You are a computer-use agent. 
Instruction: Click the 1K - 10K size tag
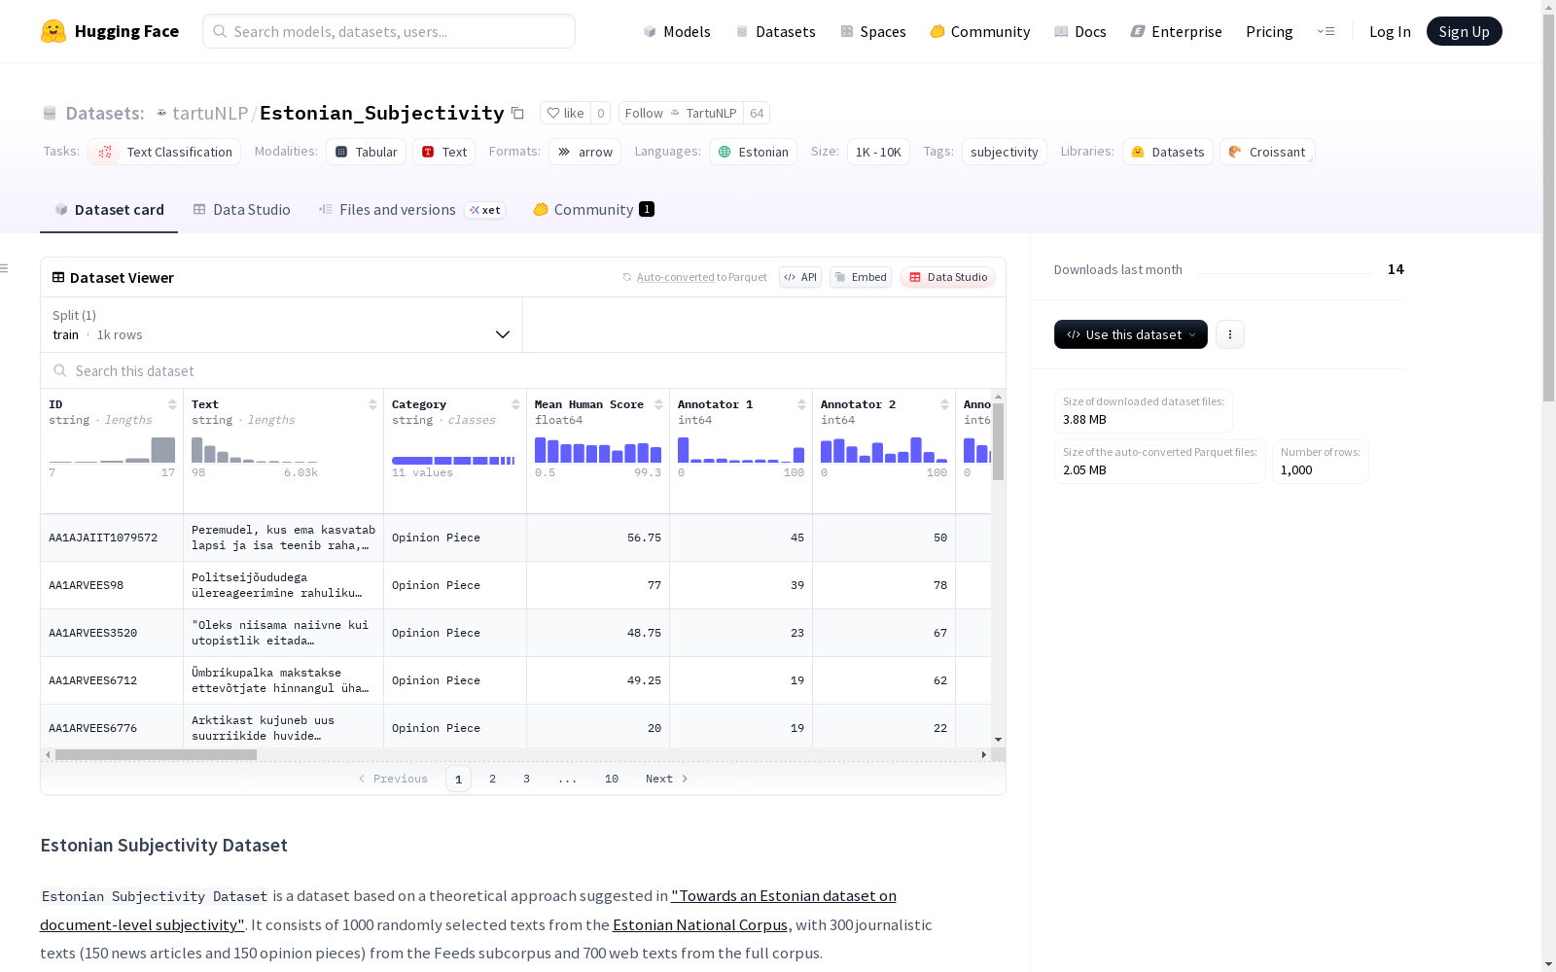878,152
